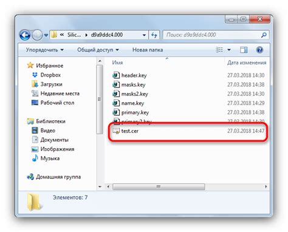Click the Домашняя группа icon
Viewport: 288px width, 232px height.
pos(30,177)
